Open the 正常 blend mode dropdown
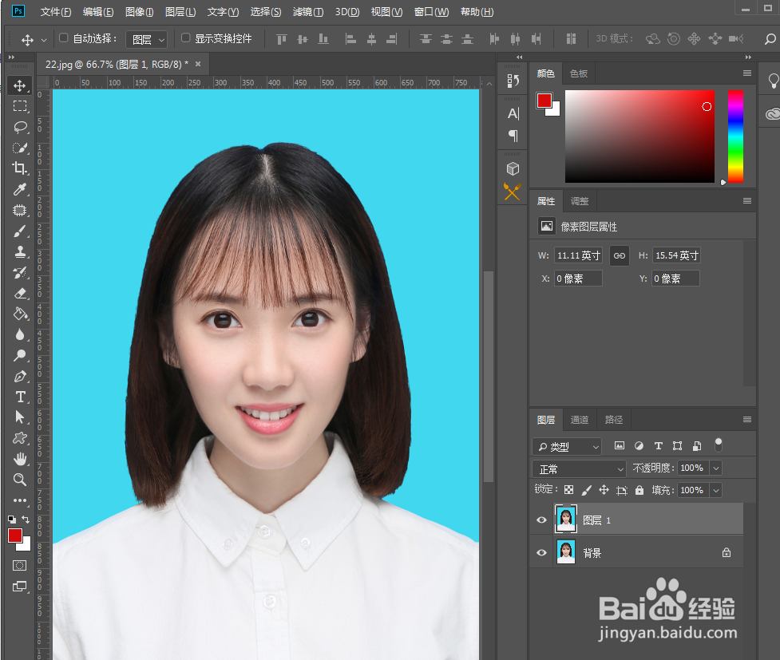Screen dimensions: 780x660 tap(579, 469)
